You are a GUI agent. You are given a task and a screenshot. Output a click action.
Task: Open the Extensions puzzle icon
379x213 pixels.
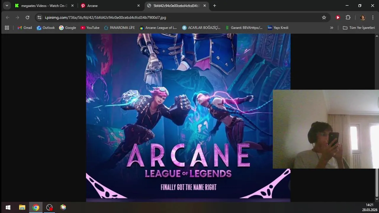(348, 17)
